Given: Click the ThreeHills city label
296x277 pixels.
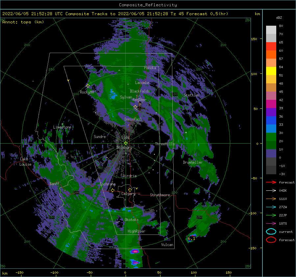Looking at the screenshot, I should click(165, 144).
